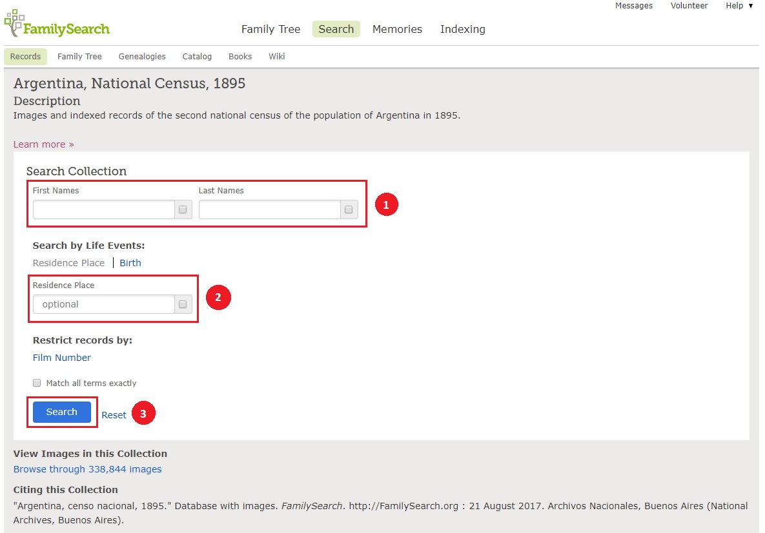Tick the exact-match box beside Last Names
This screenshot has width=765, height=533.
click(x=349, y=209)
